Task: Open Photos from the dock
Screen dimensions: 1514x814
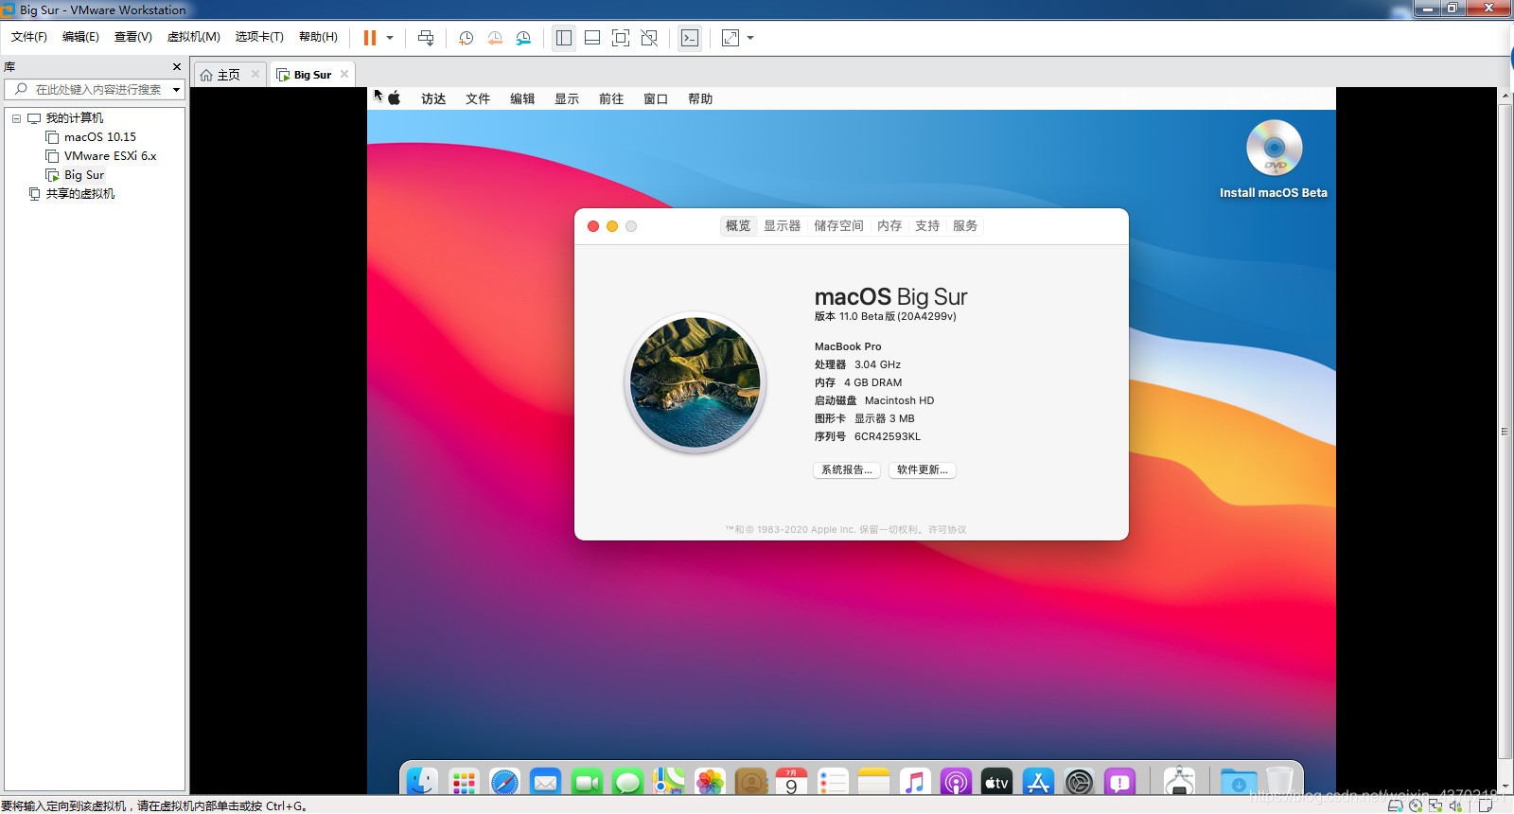Action: (710, 782)
